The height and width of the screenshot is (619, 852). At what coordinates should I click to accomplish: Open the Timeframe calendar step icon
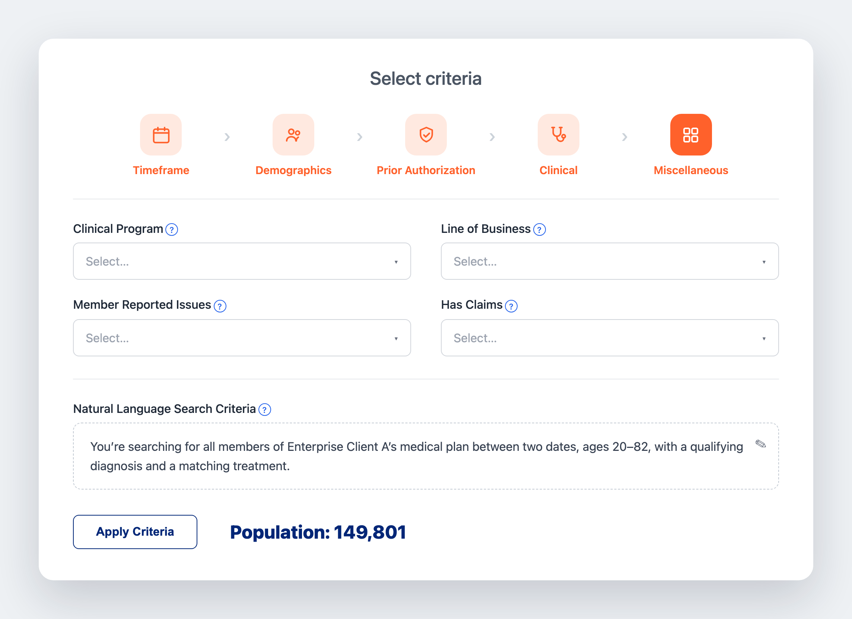[x=161, y=135]
